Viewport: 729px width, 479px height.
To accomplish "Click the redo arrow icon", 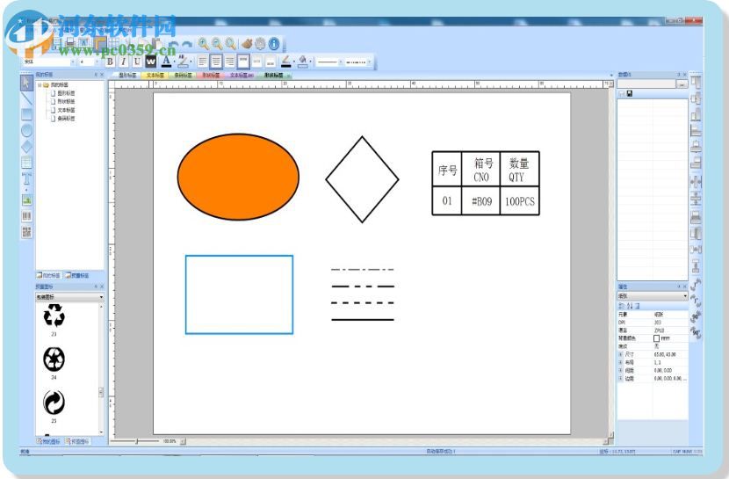I will pyautogui.click(x=187, y=45).
